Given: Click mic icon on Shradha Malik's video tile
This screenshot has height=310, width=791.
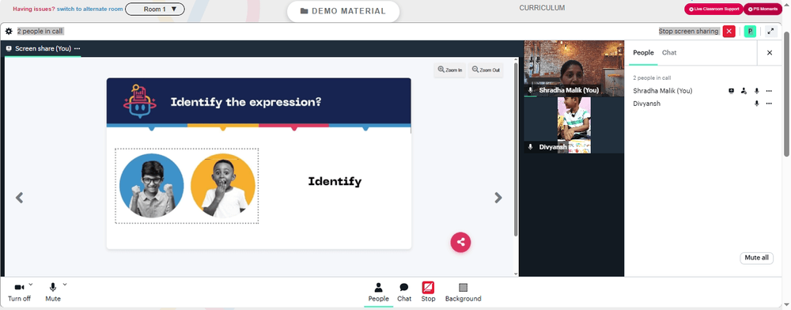Looking at the screenshot, I should pyautogui.click(x=530, y=90).
